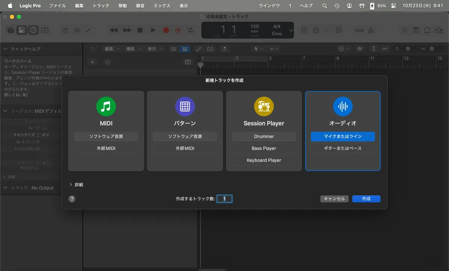Toggle the automation curve button
This screenshot has height=271, width=449.
click(x=198, y=49)
